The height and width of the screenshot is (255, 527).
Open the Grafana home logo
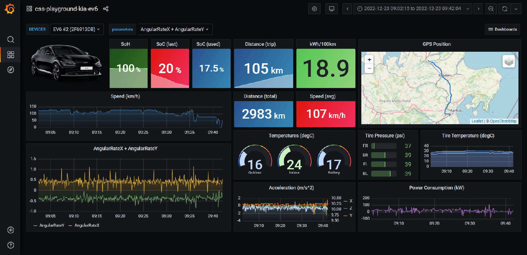point(10,9)
